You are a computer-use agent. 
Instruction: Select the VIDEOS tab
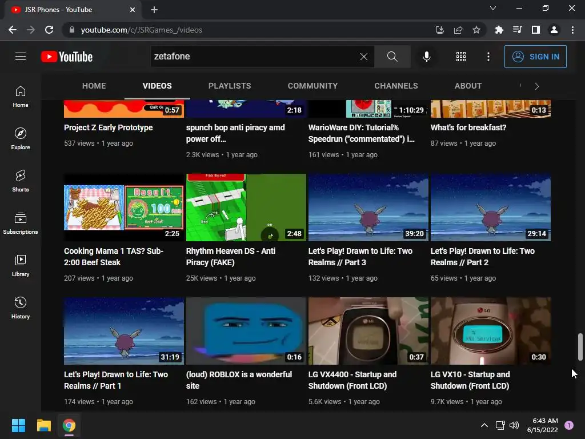[x=157, y=86]
